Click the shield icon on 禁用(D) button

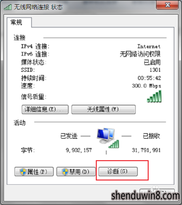point(65,172)
